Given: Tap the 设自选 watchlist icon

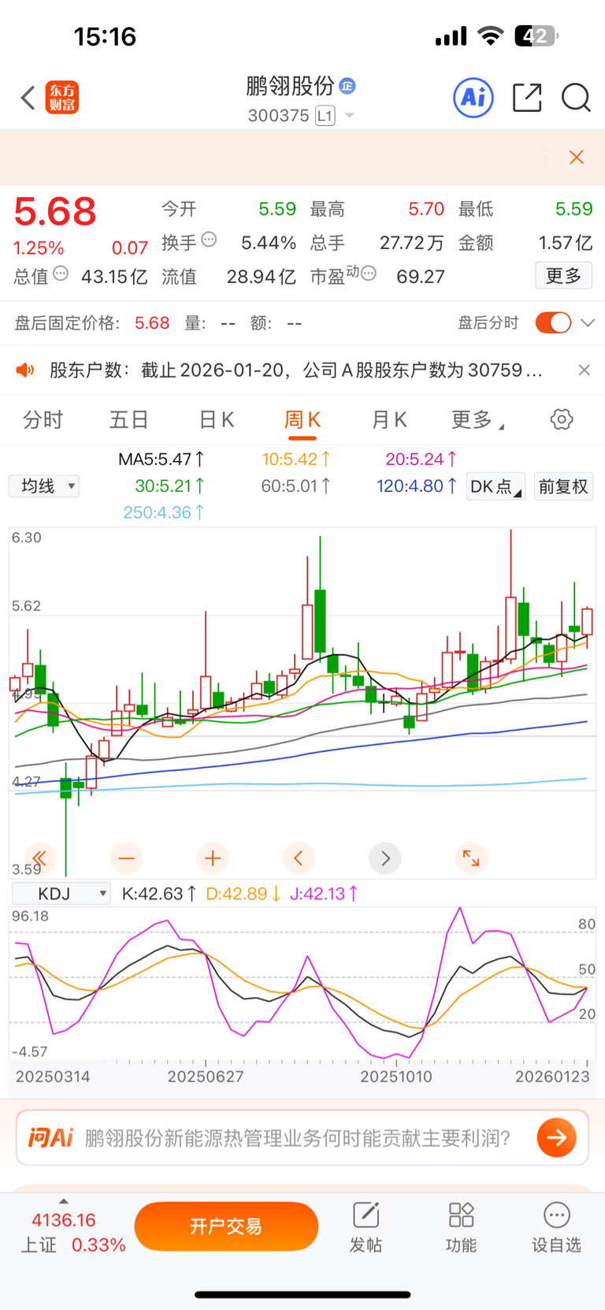Looking at the screenshot, I should (x=557, y=1216).
